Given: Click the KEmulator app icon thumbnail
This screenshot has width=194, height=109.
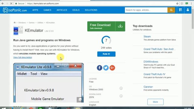Looking at the screenshot, I should (x=18, y=31).
